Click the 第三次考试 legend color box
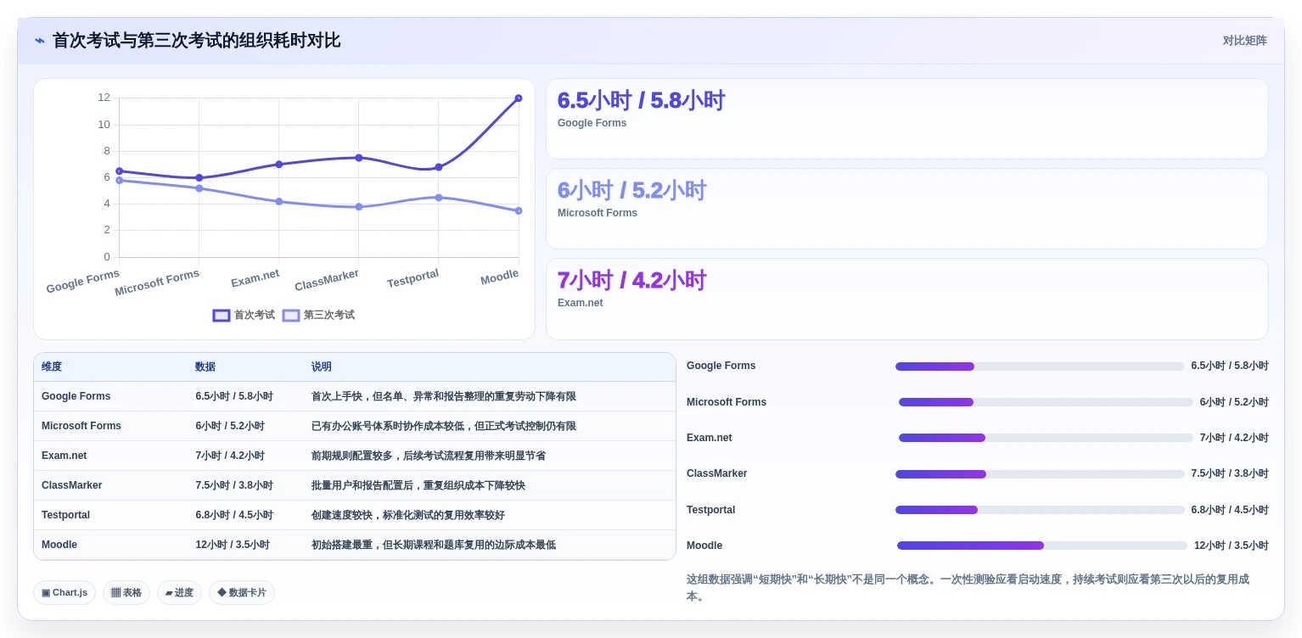The image size is (1302, 638). [291, 316]
